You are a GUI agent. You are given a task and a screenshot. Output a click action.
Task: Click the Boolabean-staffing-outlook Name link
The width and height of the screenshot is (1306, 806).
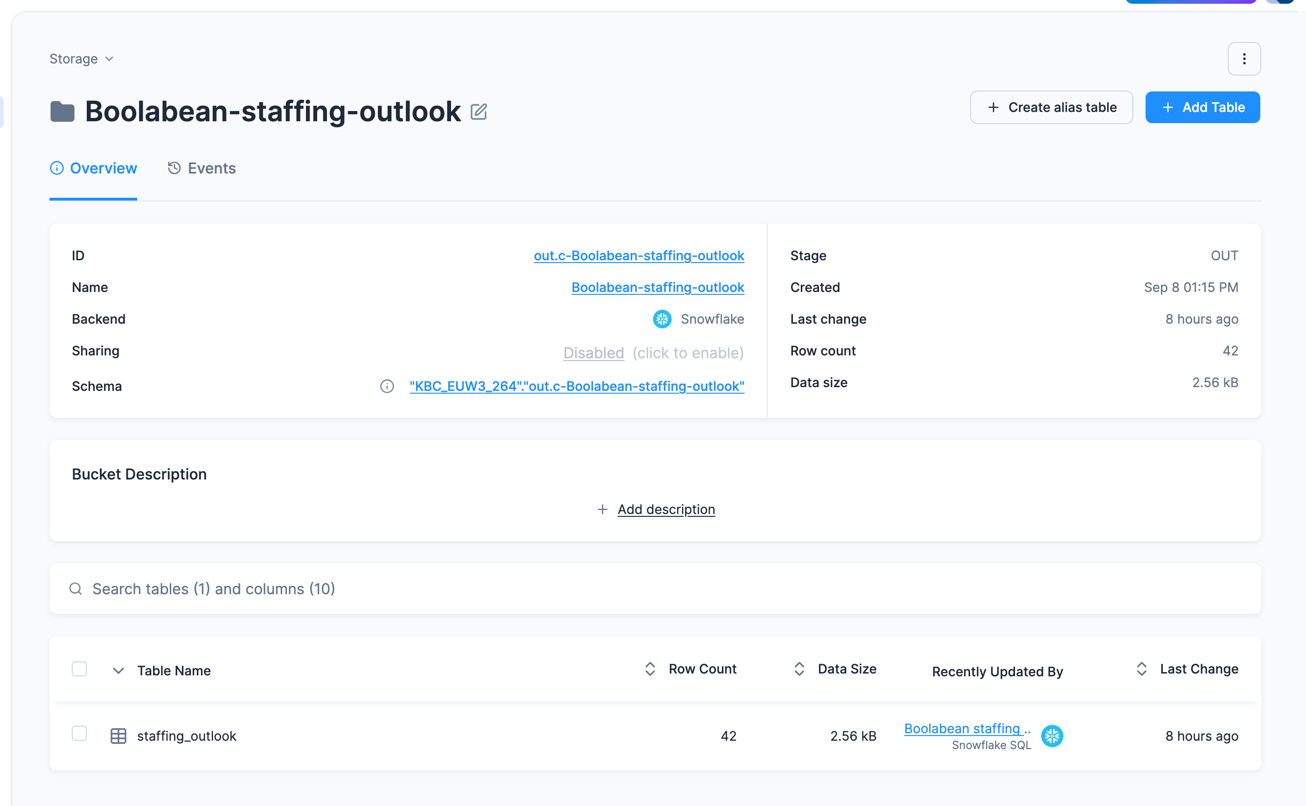(658, 287)
